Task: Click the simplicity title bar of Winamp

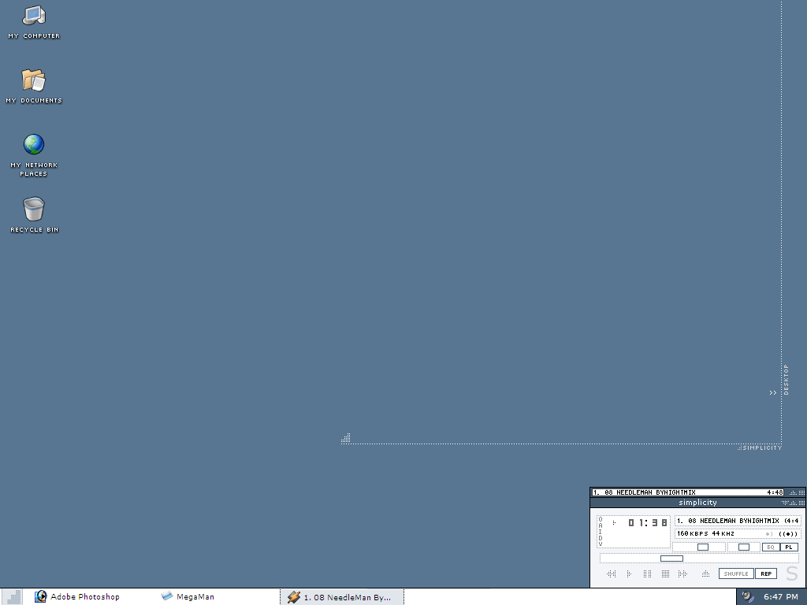Action: point(697,503)
